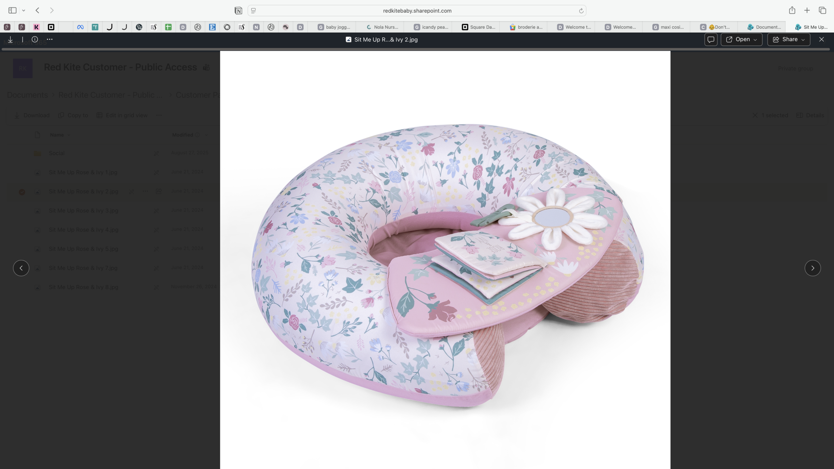Screen dimensions: 834x469
Task: Download the image using the viewer's download icon
Action: (x=10, y=39)
